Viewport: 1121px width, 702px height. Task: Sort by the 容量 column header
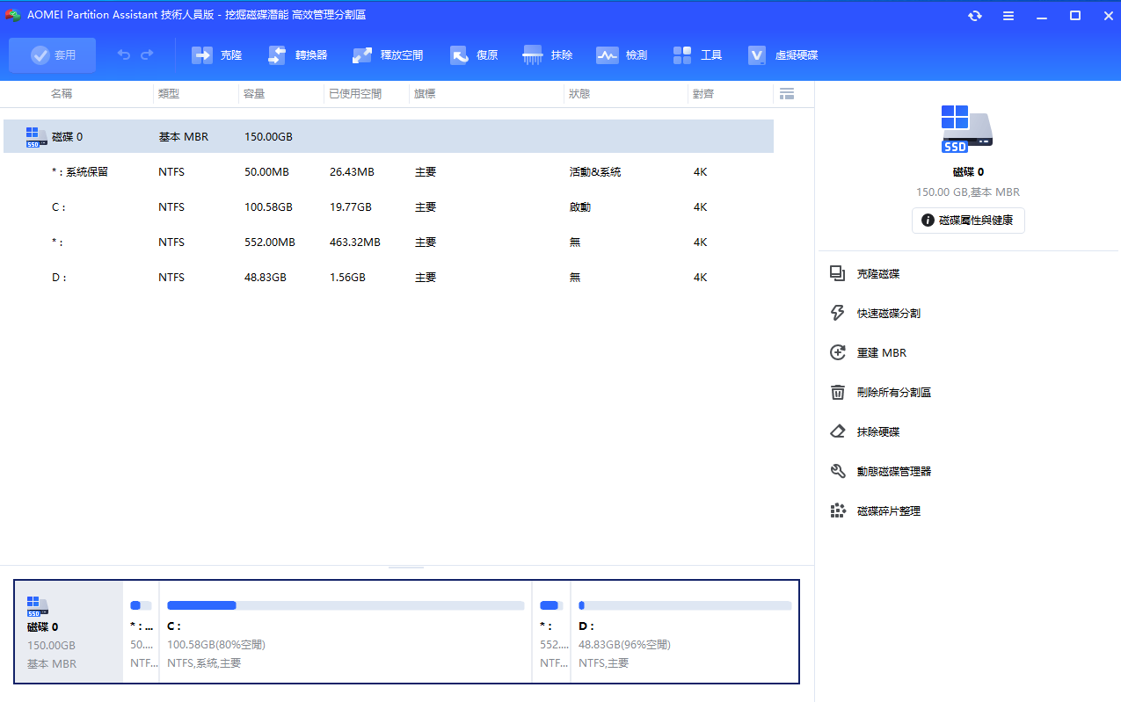pyautogui.click(x=255, y=93)
